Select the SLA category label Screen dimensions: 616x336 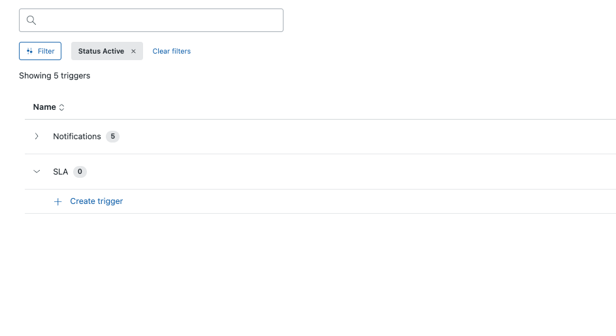[60, 172]
